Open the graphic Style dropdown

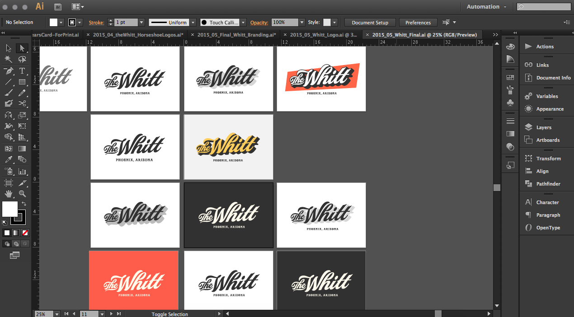pos(334,22)
